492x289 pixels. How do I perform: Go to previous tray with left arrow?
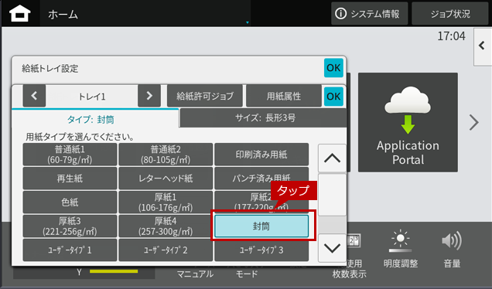point(34,96)
